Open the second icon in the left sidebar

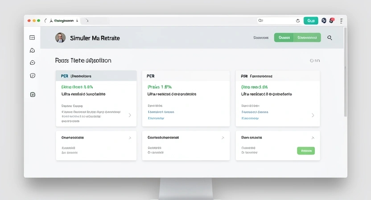tap(33, 50)
